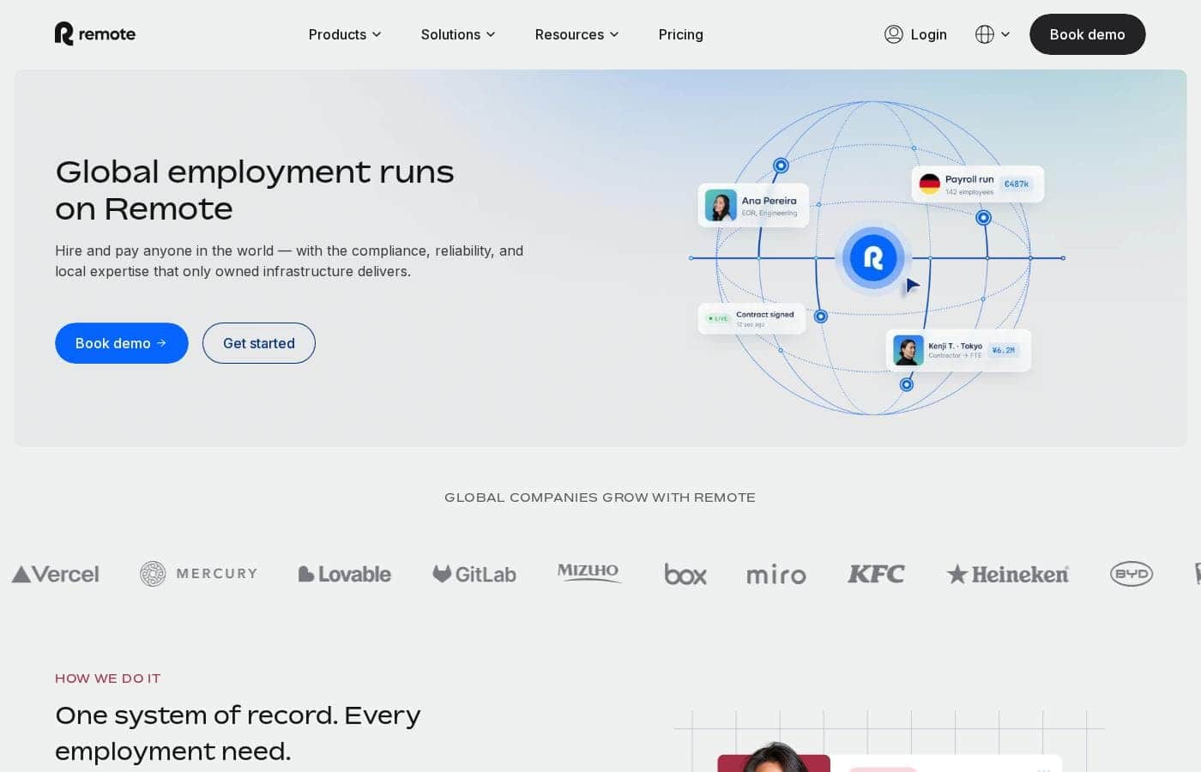The height and width of the screenshot is (772, 1201).
Task: Click the miro logo
Action: 776,575
